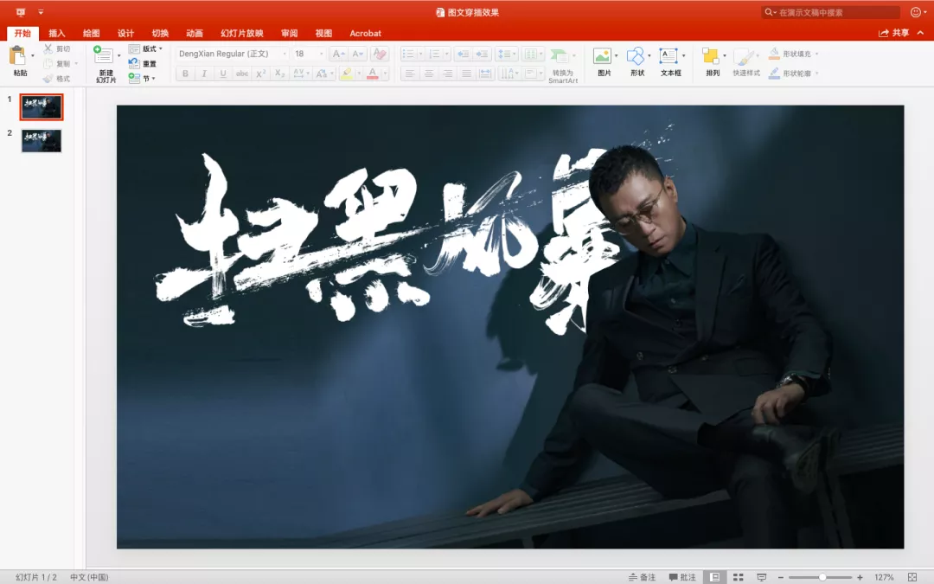
Task: Decrease font size with the A-down icon
Action: [x=358, y=54]
